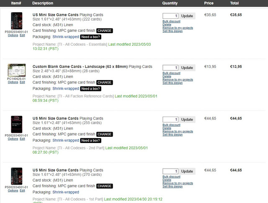This screenshot has width=268, height=203.
Task: Open the Codexes 1st Part card thumbnail
Action: tap(17, 176)
